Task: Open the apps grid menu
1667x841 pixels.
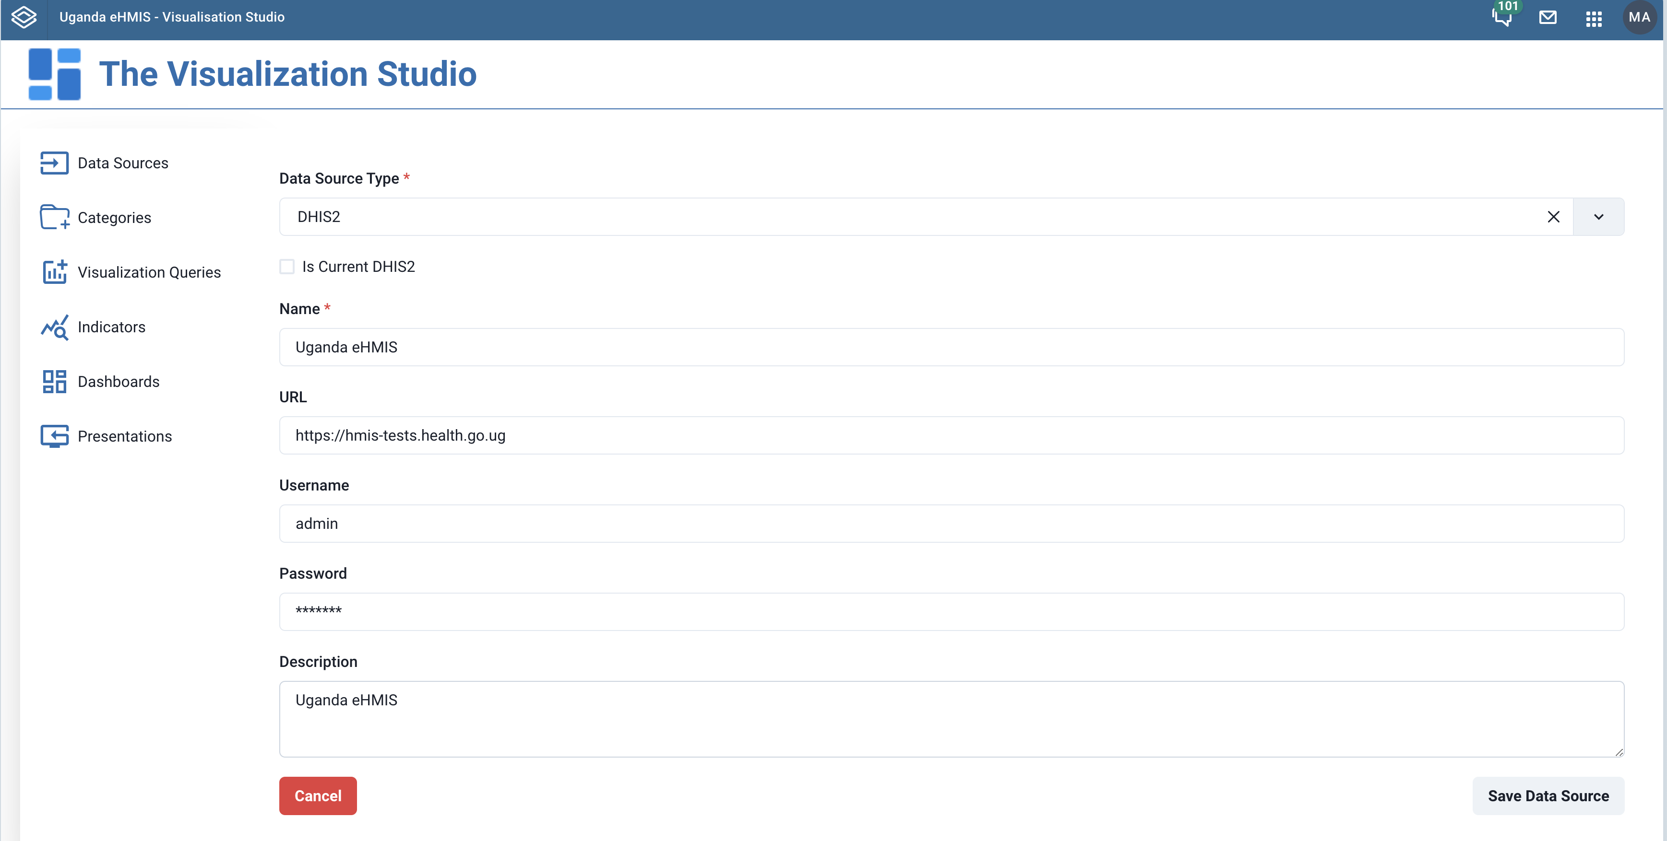Action: click(x=1594, y=18)
